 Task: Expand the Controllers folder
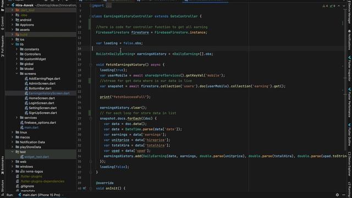(x=16, y=54)
